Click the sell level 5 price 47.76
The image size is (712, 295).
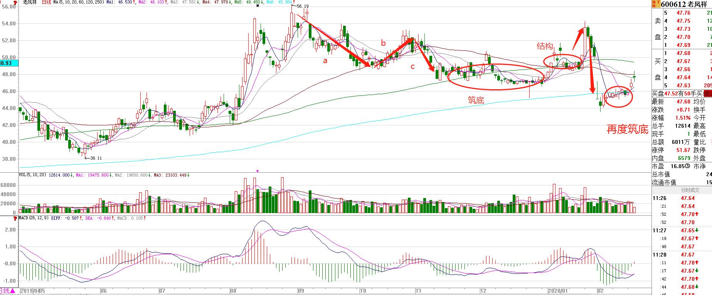click(x=683, y=13)
